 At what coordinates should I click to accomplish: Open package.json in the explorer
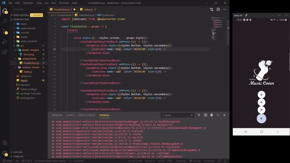[28, 98]
